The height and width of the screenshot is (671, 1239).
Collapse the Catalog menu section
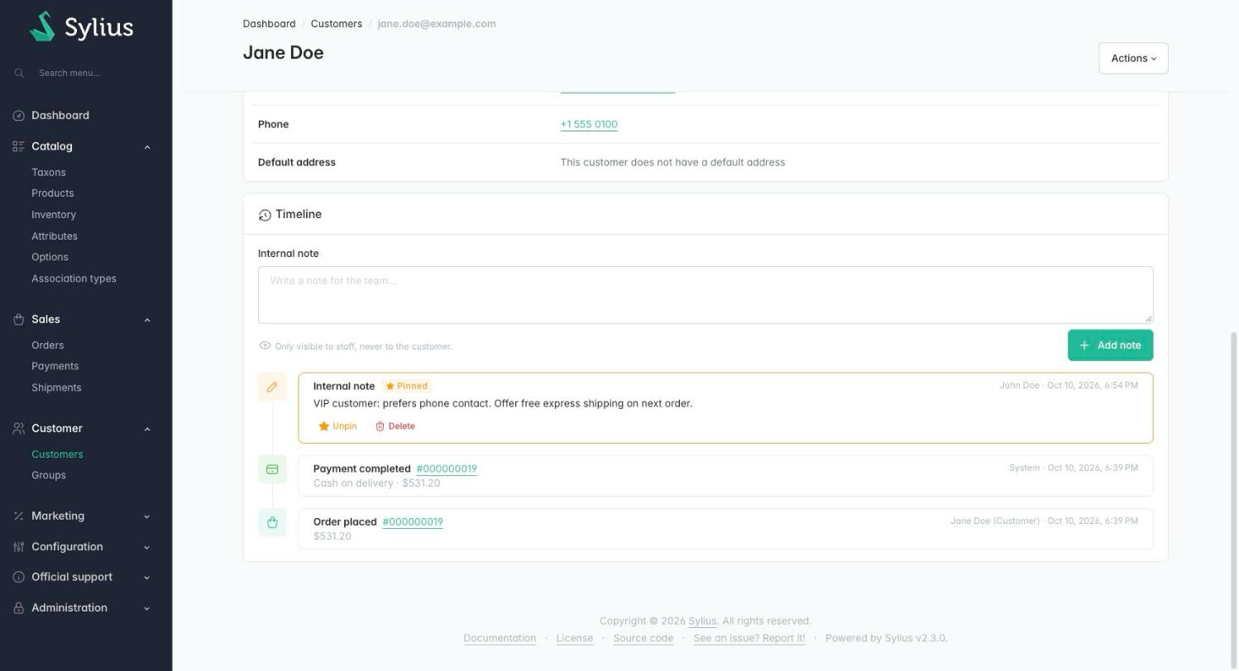tap(147, 147)
